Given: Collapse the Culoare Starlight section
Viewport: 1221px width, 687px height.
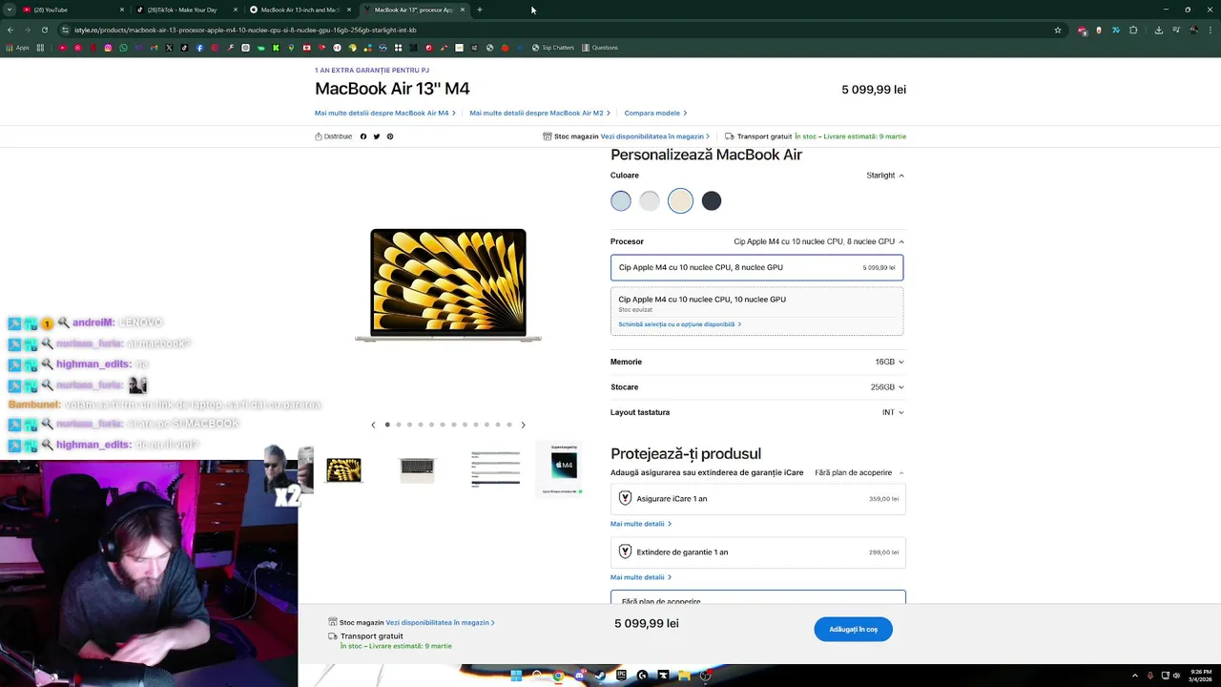Looking at the screenshot, I should pos(901,176).
